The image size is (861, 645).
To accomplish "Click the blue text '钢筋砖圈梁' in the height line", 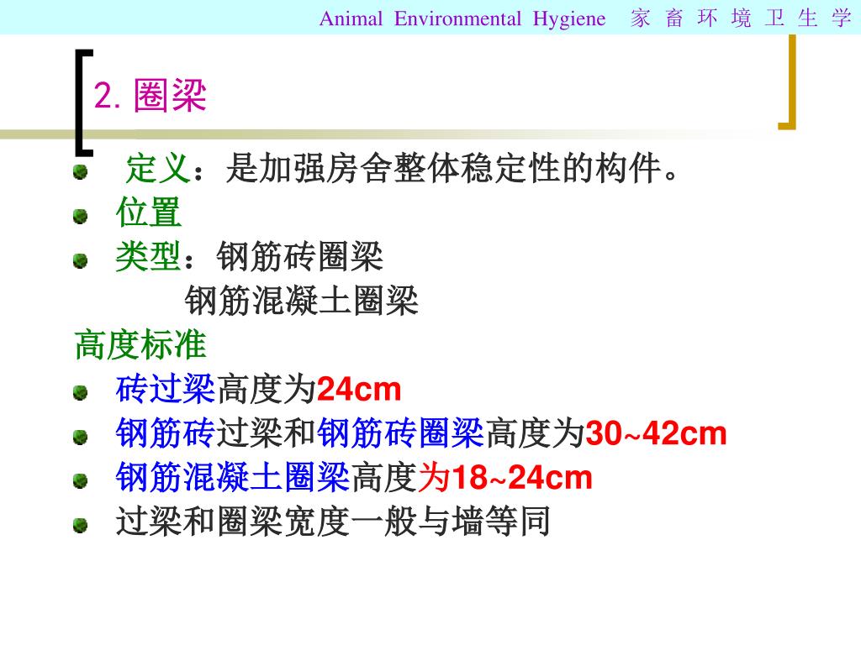I will point(401,433).
